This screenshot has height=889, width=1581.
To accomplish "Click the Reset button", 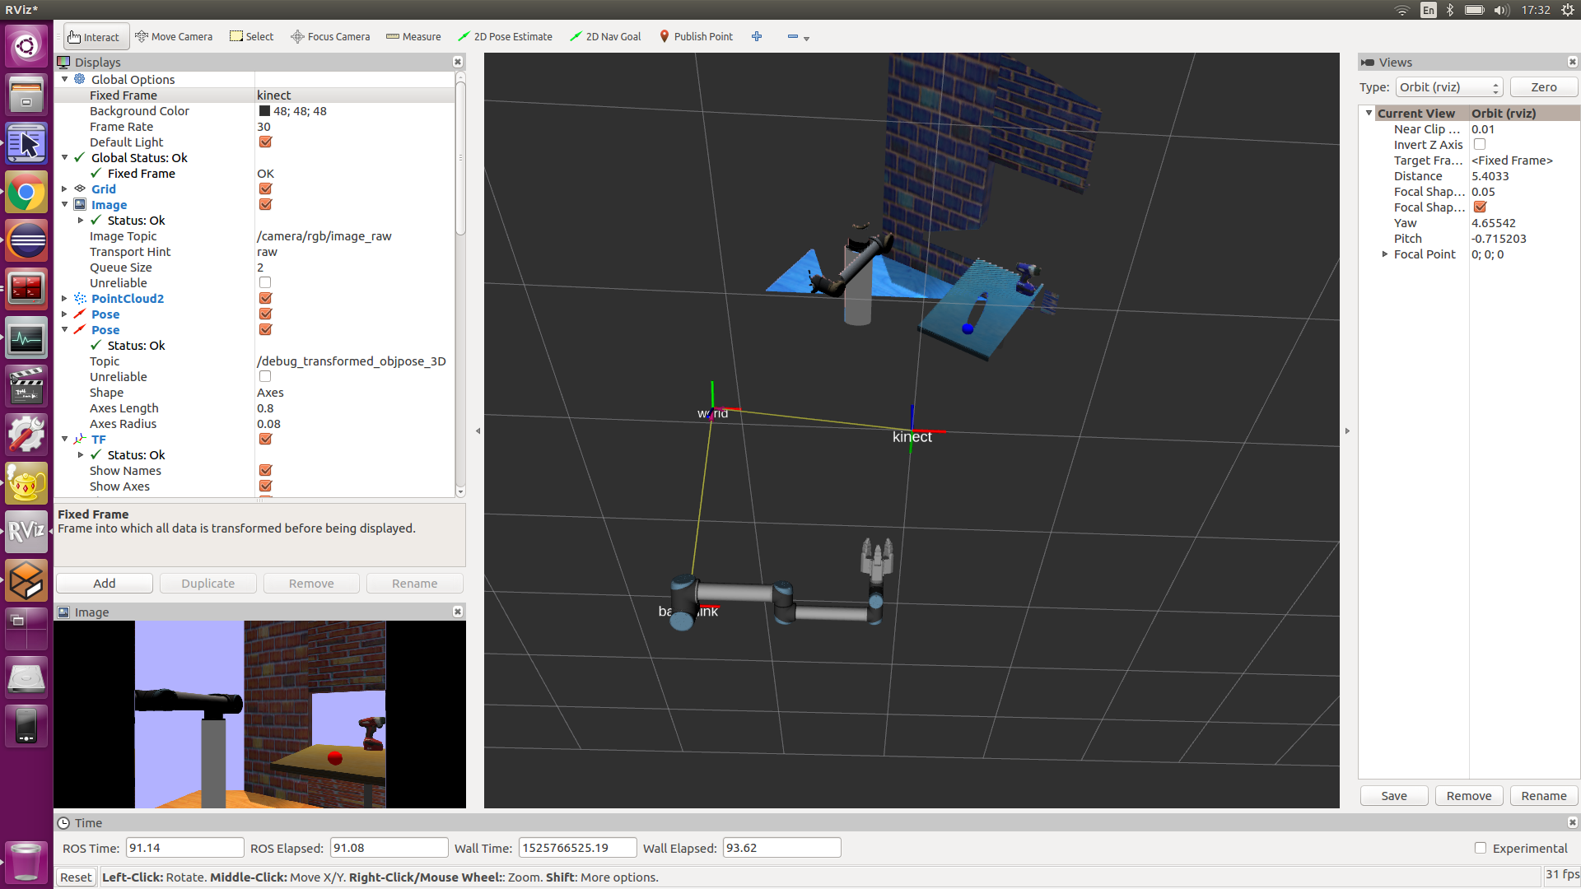I will [76, 877].
